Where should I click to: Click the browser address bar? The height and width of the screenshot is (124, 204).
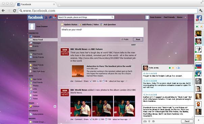[108, 11]
